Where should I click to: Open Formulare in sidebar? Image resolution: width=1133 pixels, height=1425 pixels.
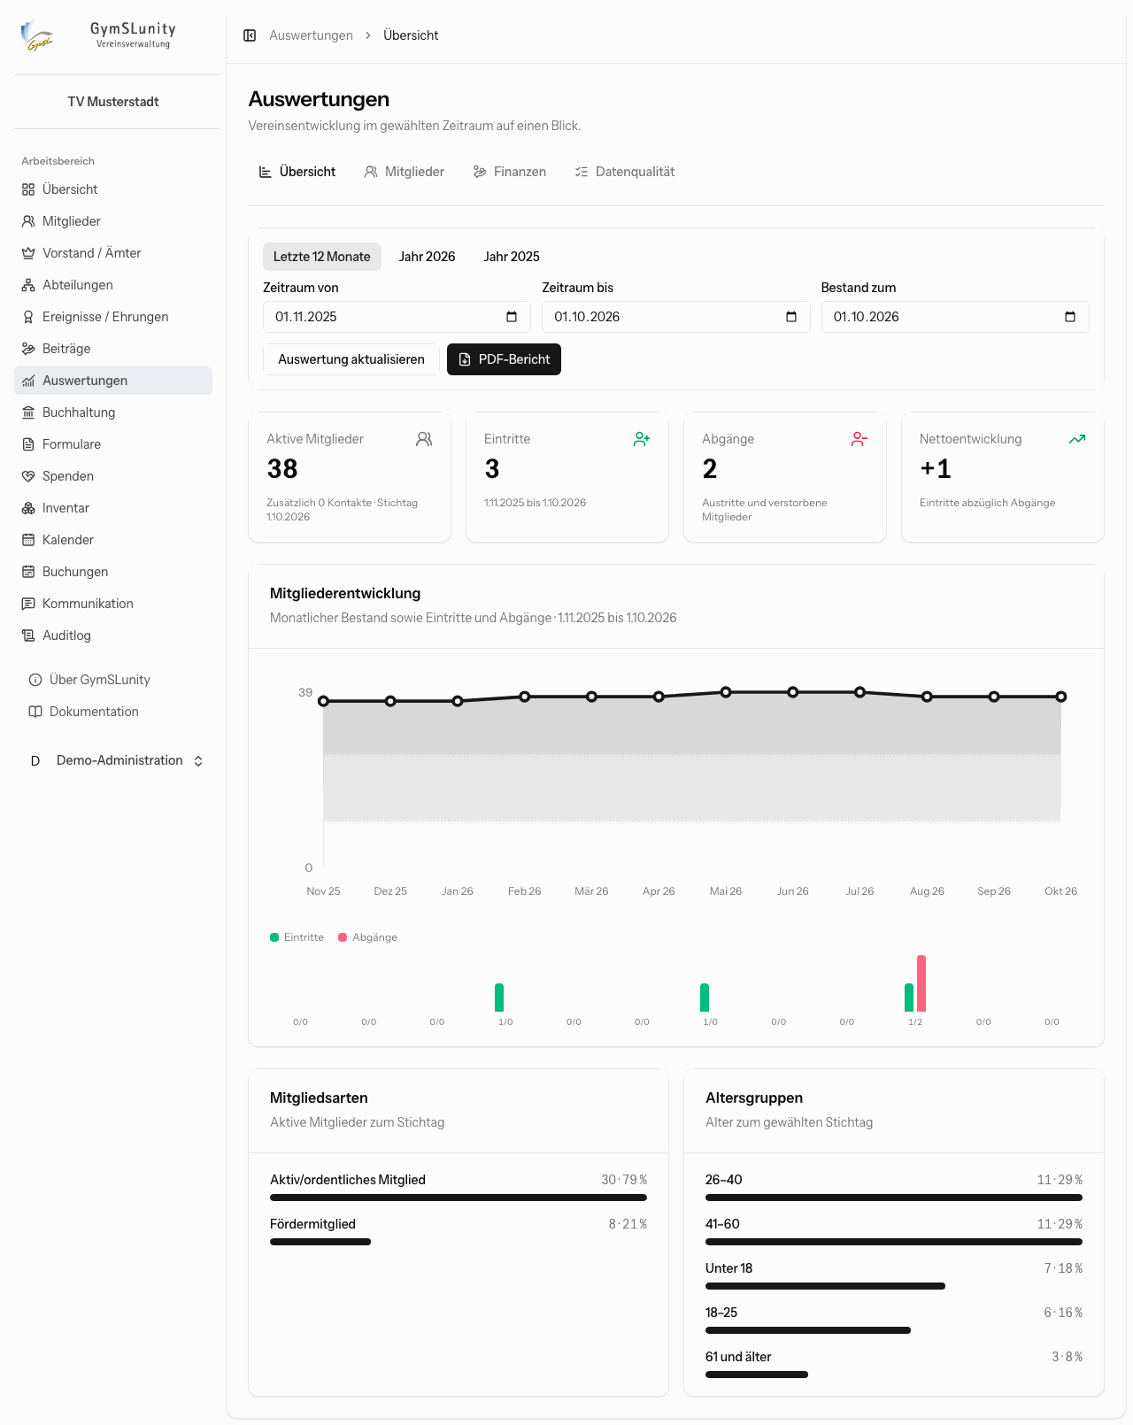click(x=113, y=444)
